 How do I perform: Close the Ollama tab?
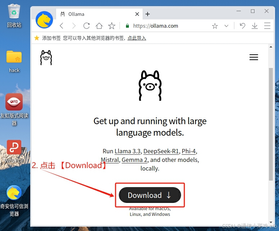[137, 14]
